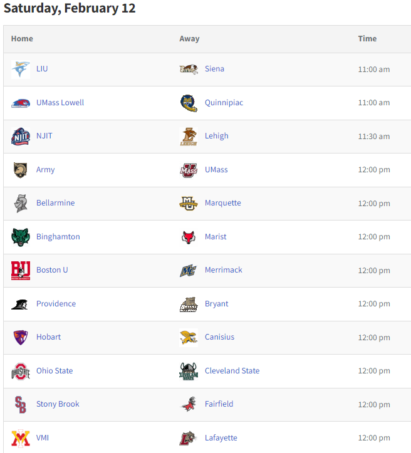Open the UMass Lowell team link

[x=60, y=103]
